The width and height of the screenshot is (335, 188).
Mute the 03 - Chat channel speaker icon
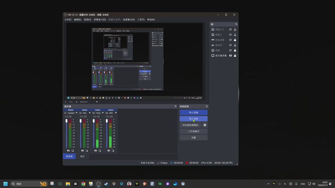96,150
